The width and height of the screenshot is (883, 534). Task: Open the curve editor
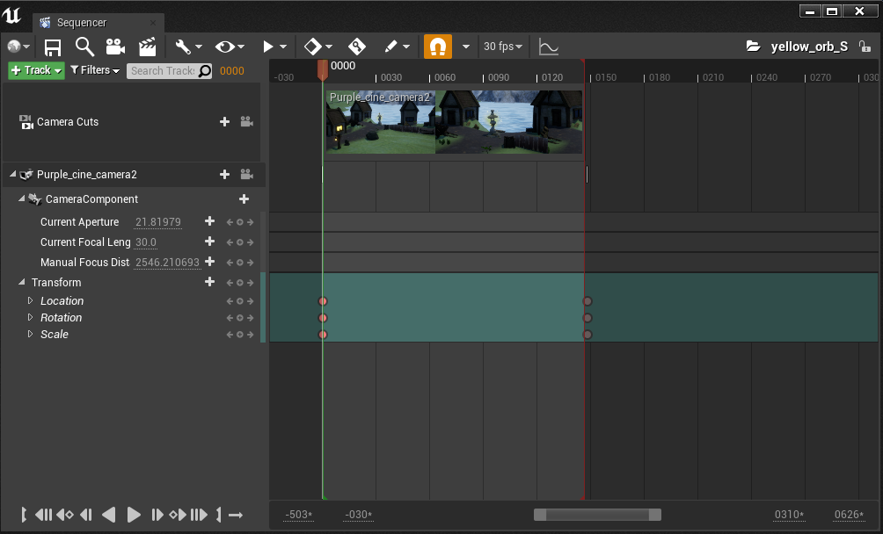[548, 47]
